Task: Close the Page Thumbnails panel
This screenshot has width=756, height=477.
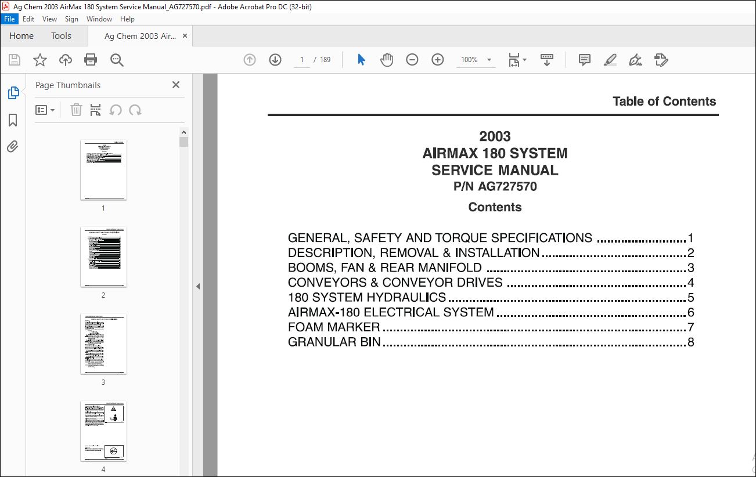Action: pyautogui.click(x=176, y=85)
